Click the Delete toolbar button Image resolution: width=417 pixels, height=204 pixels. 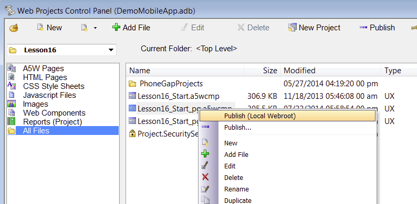click(x=254, y=28)
